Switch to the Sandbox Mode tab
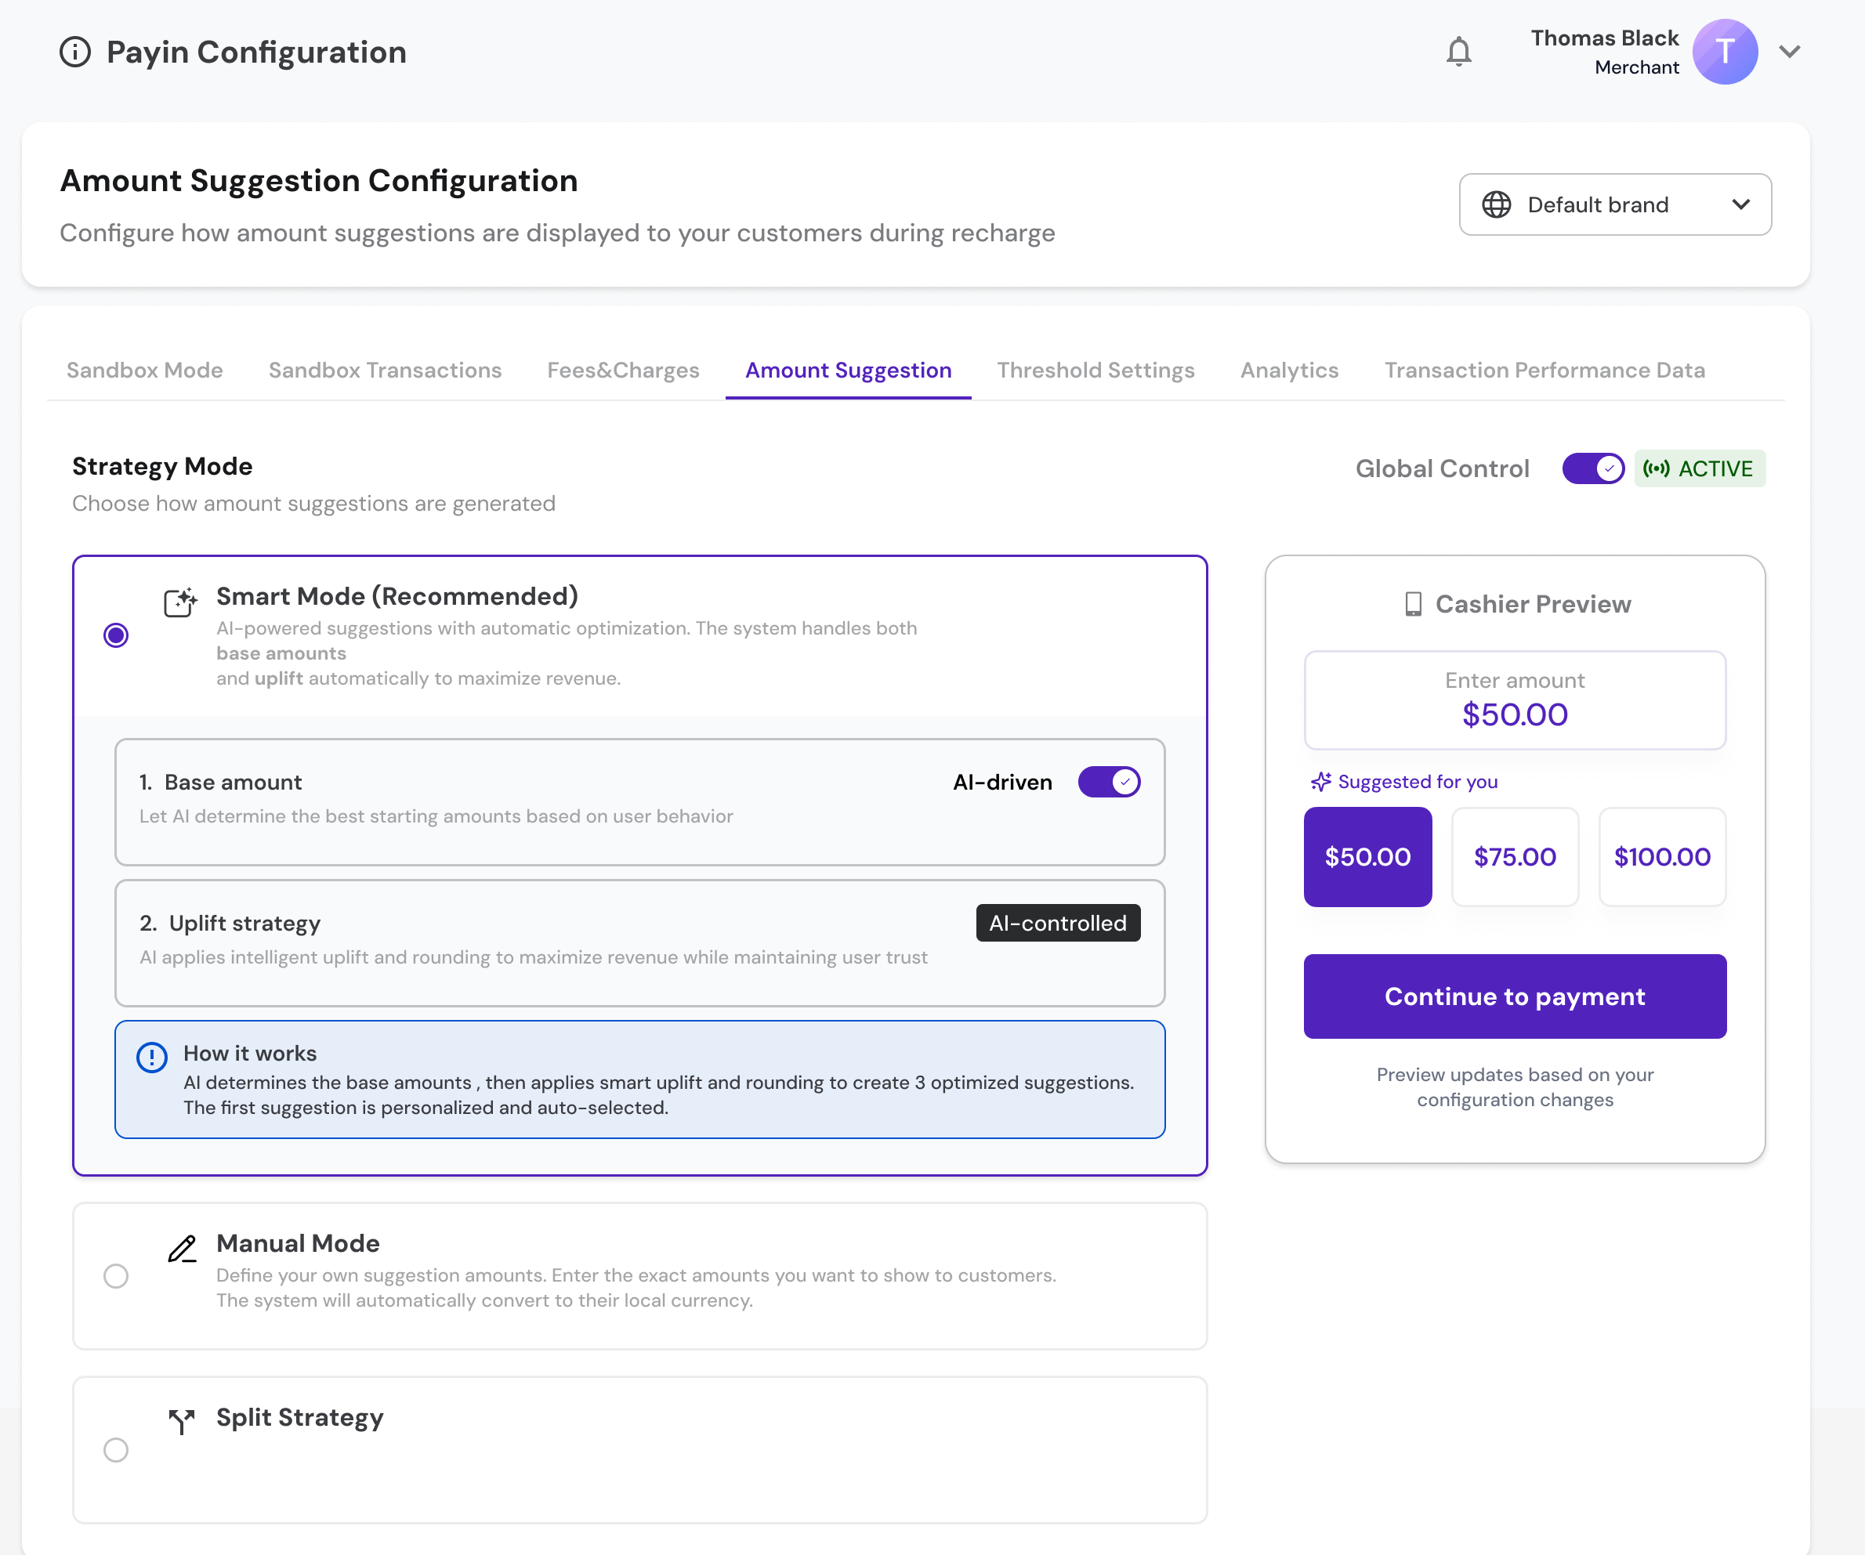The width and height of the screenshot is (1865, 1555). tap(145, 371)
